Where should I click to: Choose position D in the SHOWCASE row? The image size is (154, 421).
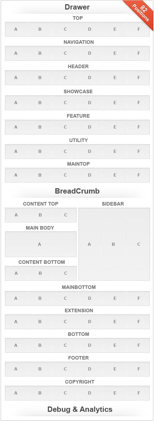point(90,102)
